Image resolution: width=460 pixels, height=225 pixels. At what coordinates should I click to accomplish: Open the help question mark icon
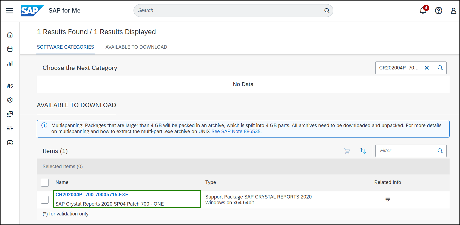tap(439, 11)
